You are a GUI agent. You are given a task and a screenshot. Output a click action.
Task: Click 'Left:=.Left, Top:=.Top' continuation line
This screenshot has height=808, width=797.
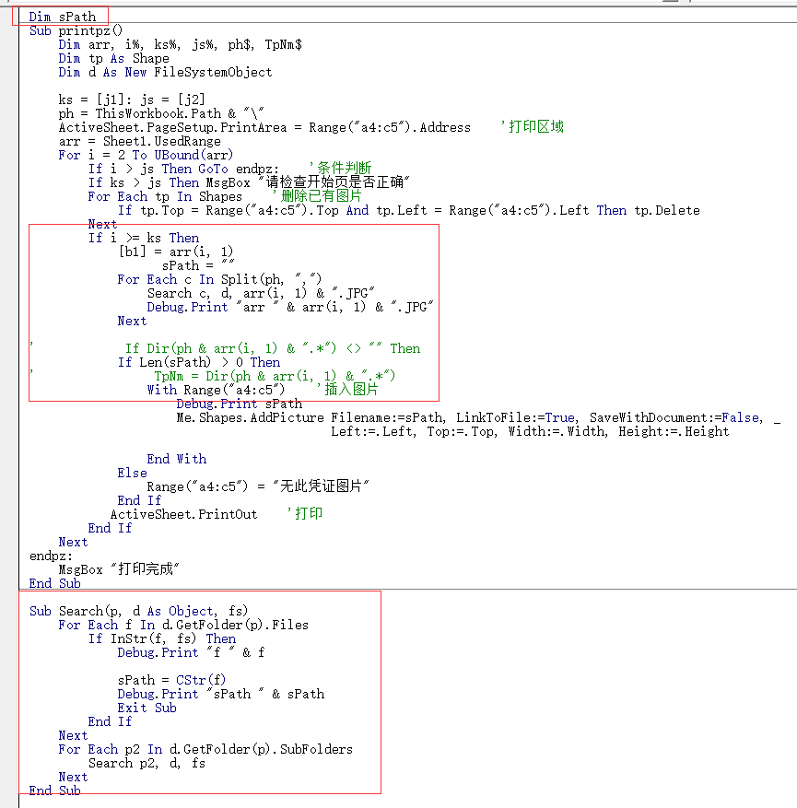click(x=530, y=432)
